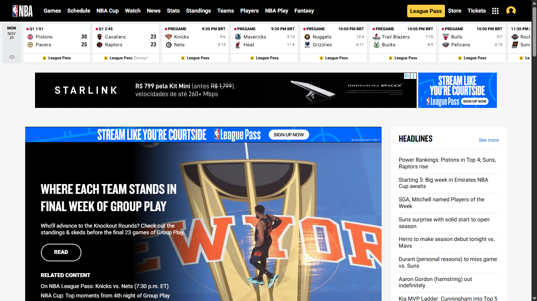Click the Pelicans team logo

(446, 45)
